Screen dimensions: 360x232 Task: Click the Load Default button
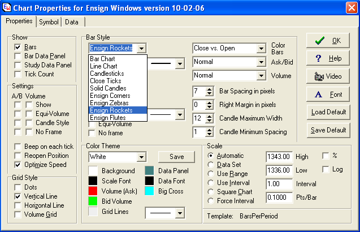click(328, 112)
